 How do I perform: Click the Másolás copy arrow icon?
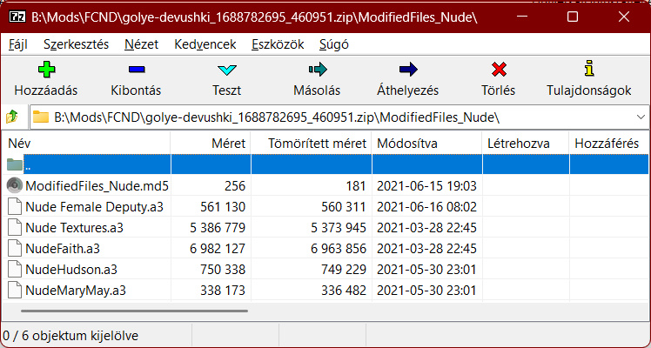(x=317, y=70)
